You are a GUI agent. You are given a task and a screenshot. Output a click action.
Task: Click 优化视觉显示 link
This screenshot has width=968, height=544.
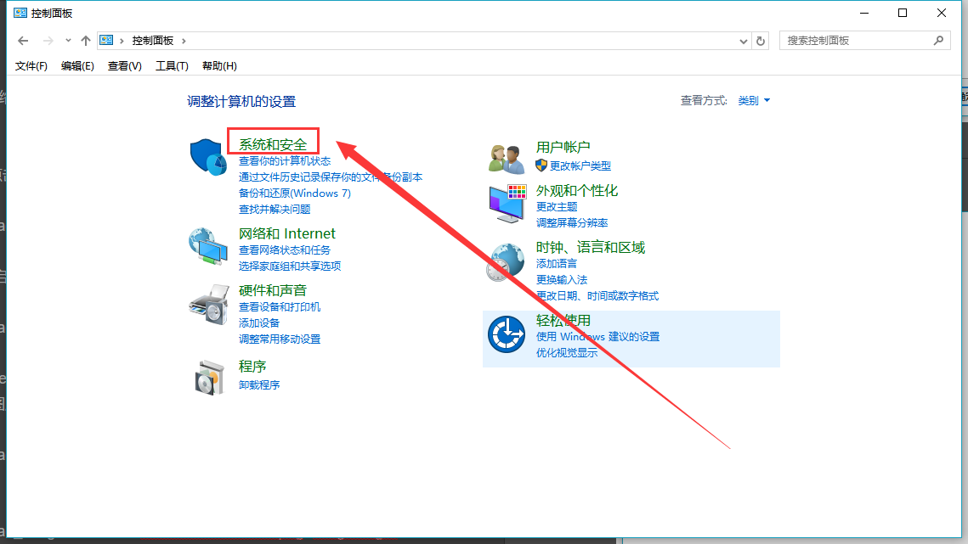click(567, 353)
